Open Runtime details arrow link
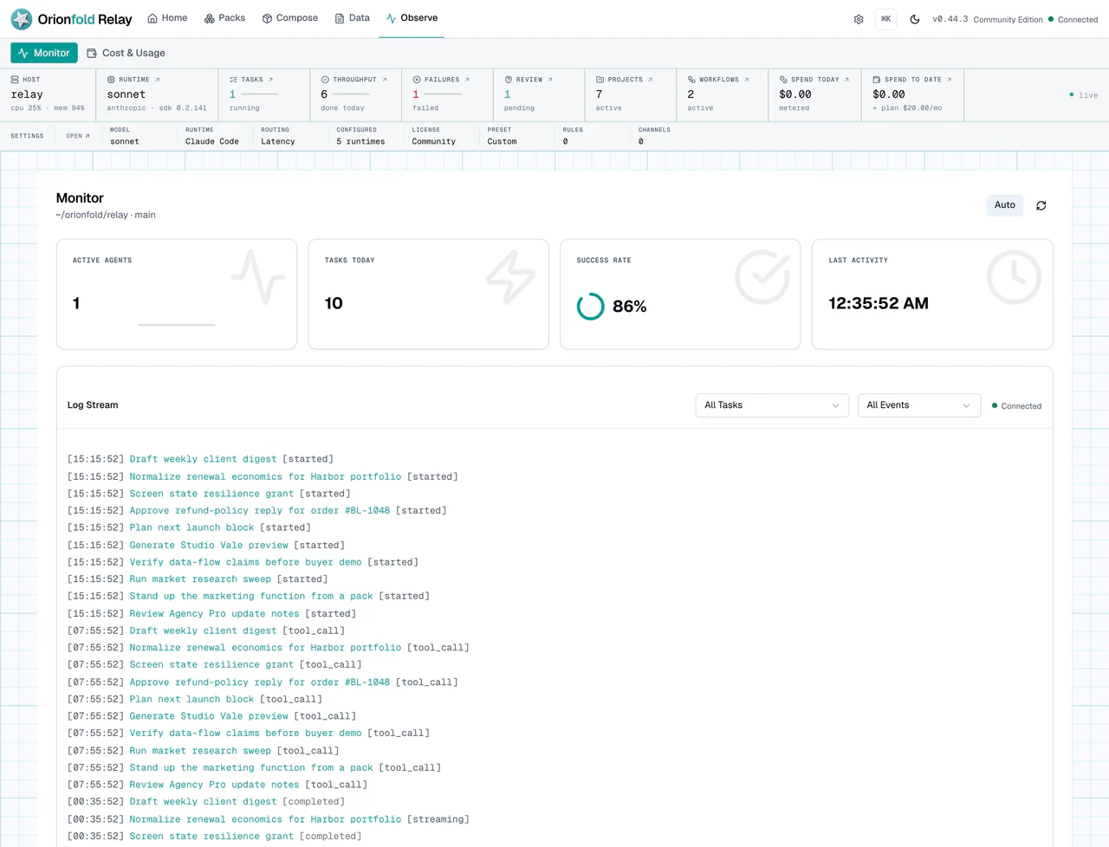 click(157, 80)
